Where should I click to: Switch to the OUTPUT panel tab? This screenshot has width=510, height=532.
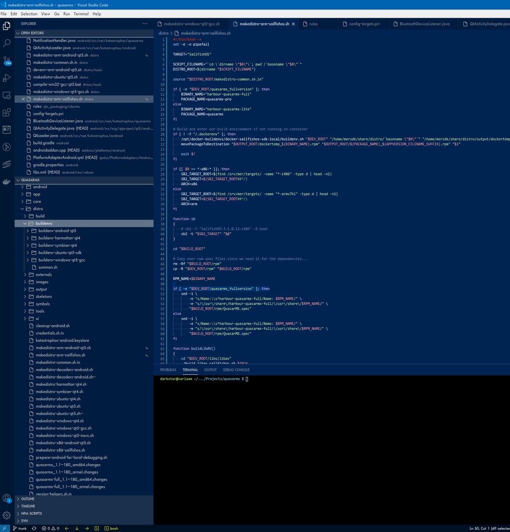[x=210, y=370]
